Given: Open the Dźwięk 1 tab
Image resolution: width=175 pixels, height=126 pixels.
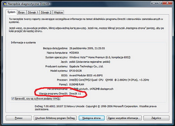Looking at the screenshot, I should coord(33,13).
